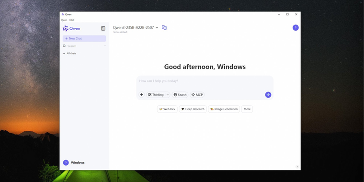Toggle the MCP option
This screenshot has width=364, height=182.
coord(197,95)
